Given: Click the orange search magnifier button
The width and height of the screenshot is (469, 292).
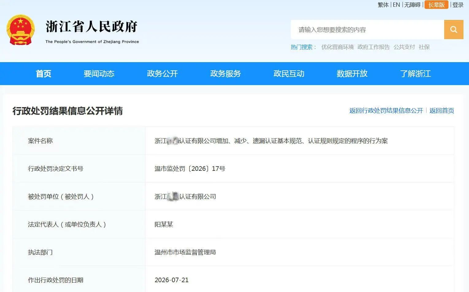Looking at the screenshot, I should click(454, 29).
